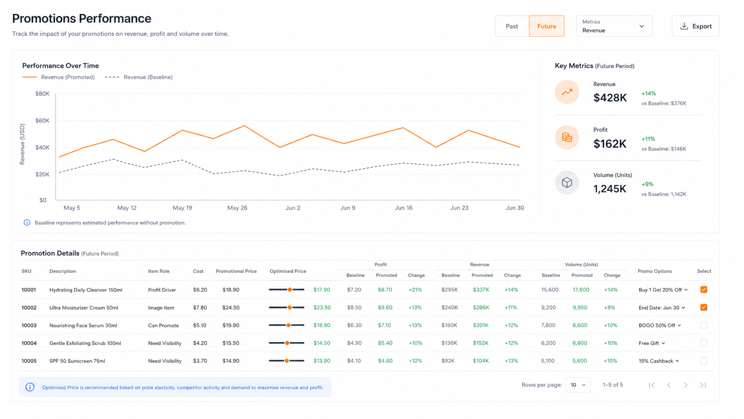Change the rows per page dropdown

pyautogui.click(x=578, y=385)
